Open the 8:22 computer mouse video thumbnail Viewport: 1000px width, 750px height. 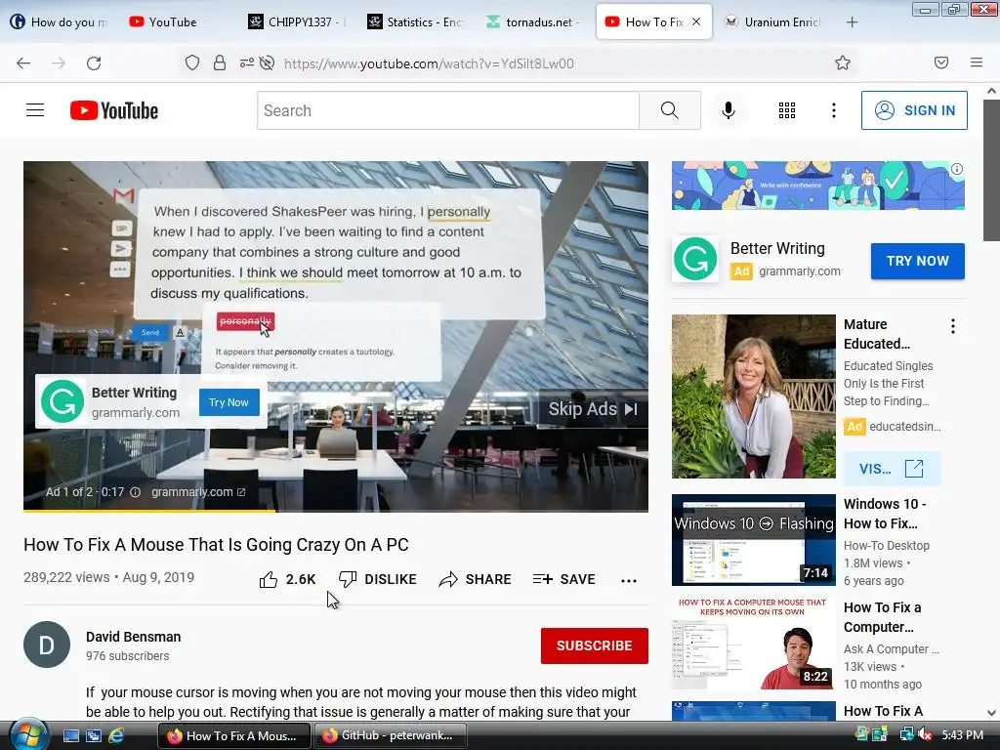(x=753, y=643)
